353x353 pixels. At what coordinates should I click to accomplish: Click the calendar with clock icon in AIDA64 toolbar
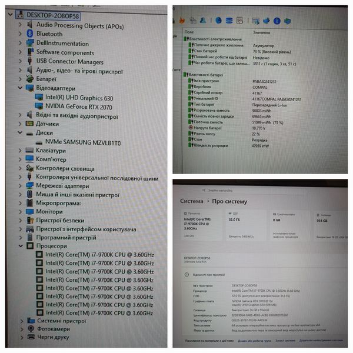(240, 21)
